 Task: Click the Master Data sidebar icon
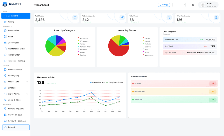coord(5,82)
